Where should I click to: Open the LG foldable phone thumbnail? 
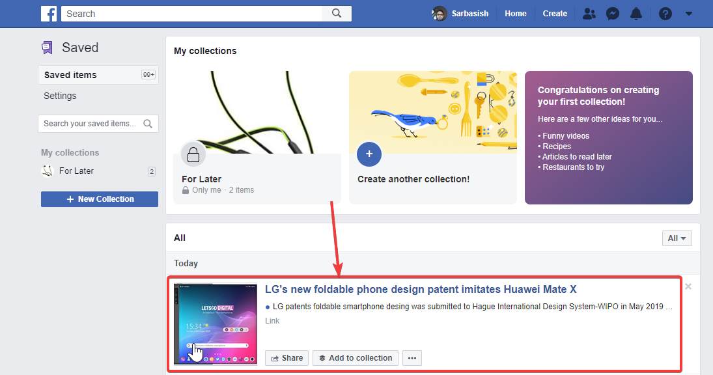coord(216,324)
